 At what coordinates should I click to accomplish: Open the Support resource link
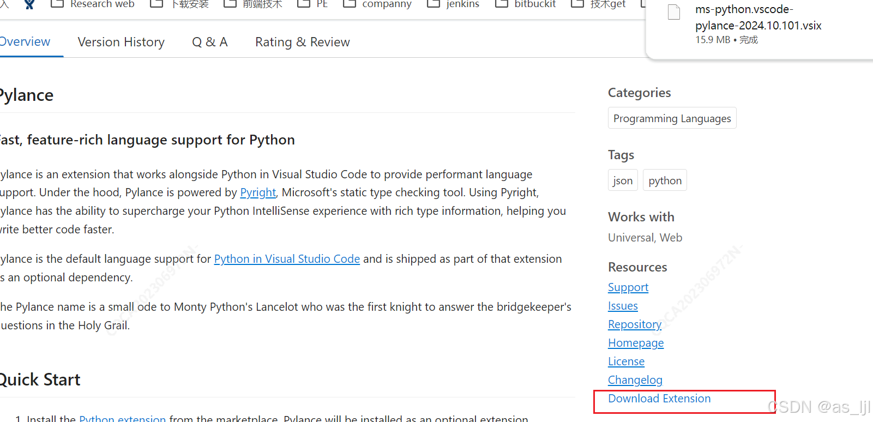coord(628,287)
